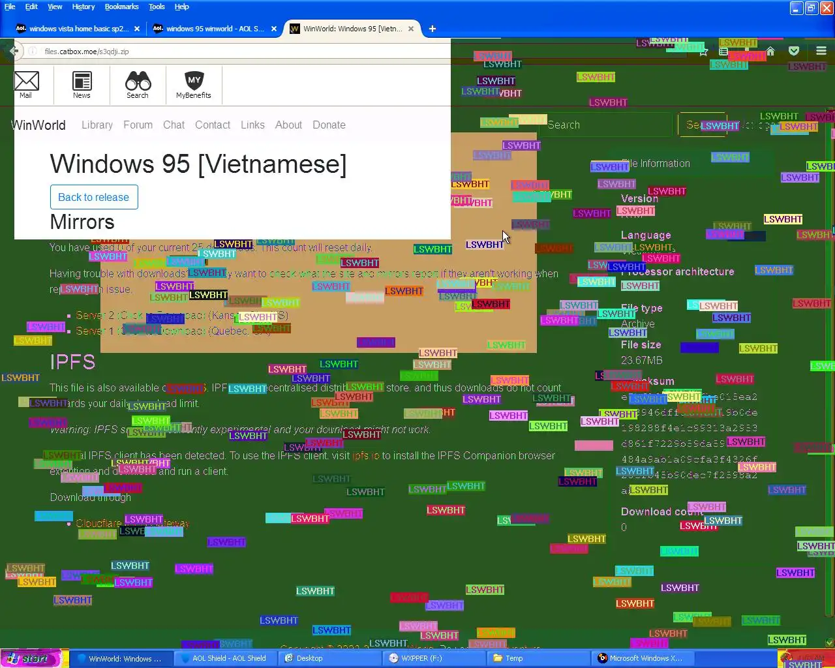Open the AOL Mail toolbar icon

[x=26, y=85]
